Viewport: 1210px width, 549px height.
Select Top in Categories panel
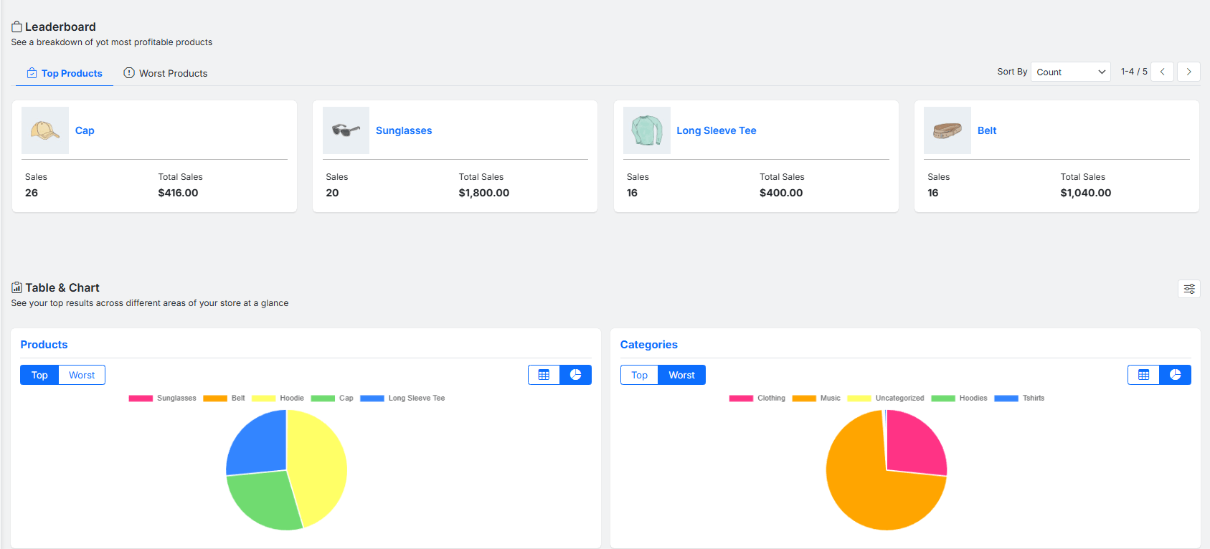[x=639, y=375]
